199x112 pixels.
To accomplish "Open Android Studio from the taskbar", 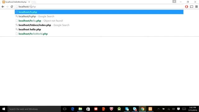I will point(119,109).
